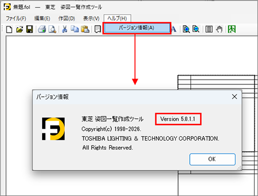The height and width of the screenshot is (196, 258).
Task: Click OK in the version dialog
Action: pyautogui.click(x=212, y=160)
